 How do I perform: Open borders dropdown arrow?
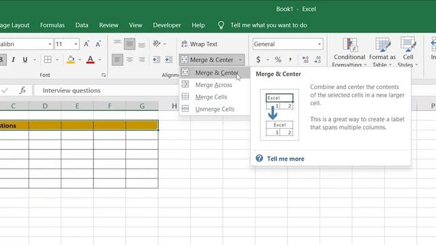[57, 60]
